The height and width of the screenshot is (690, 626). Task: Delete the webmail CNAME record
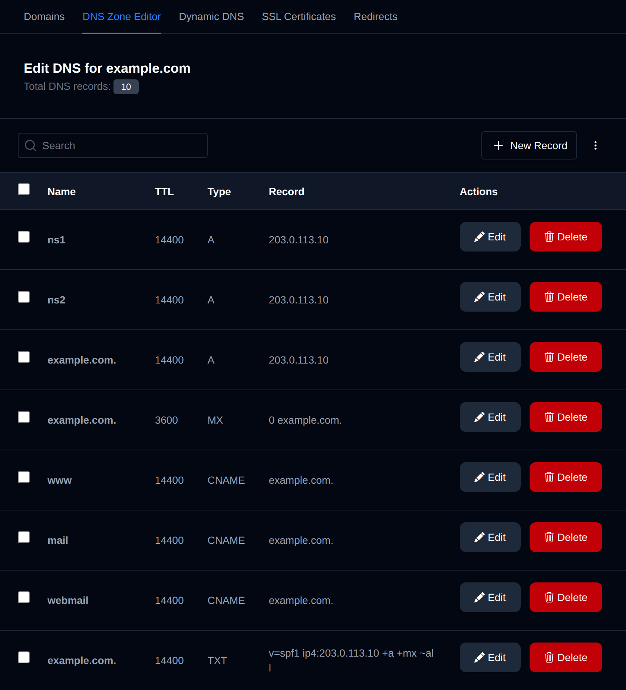tap(566, 597)
